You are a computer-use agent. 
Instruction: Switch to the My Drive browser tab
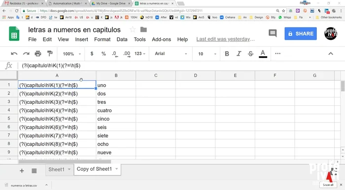[x=111, y=3]
